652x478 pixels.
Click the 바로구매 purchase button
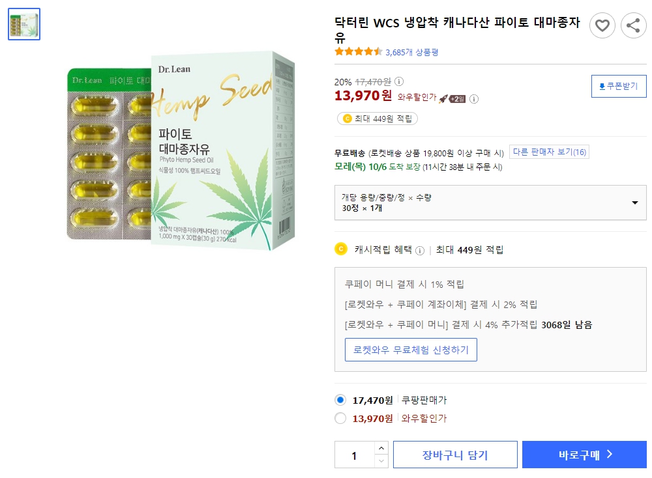click(x=584, y=455)
